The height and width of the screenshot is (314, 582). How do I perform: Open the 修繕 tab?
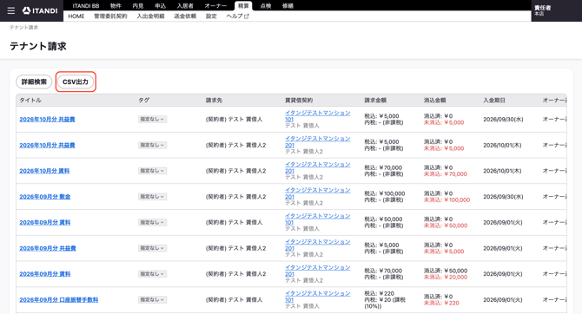point(288,5)
